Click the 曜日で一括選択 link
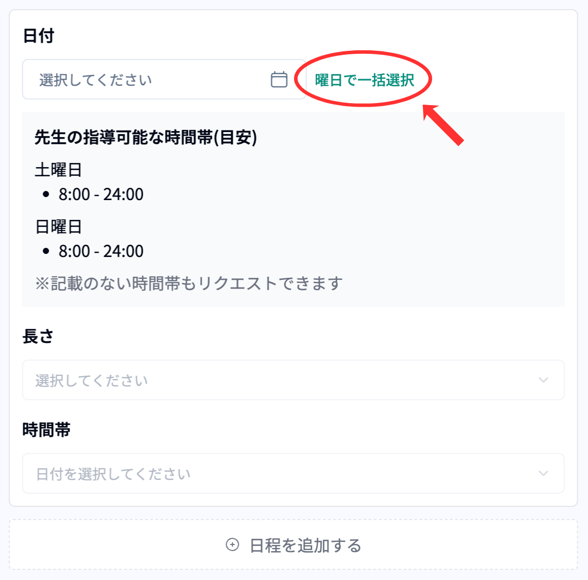588x580 pixels. tap(364, 80)
